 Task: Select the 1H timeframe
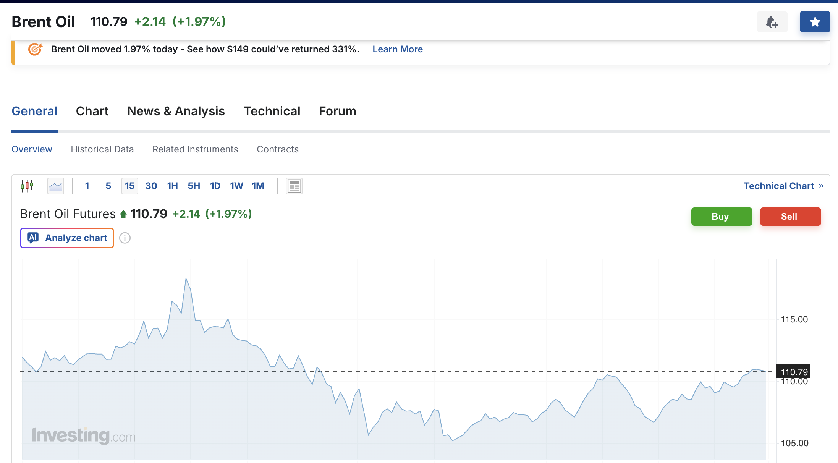(172, 186)
